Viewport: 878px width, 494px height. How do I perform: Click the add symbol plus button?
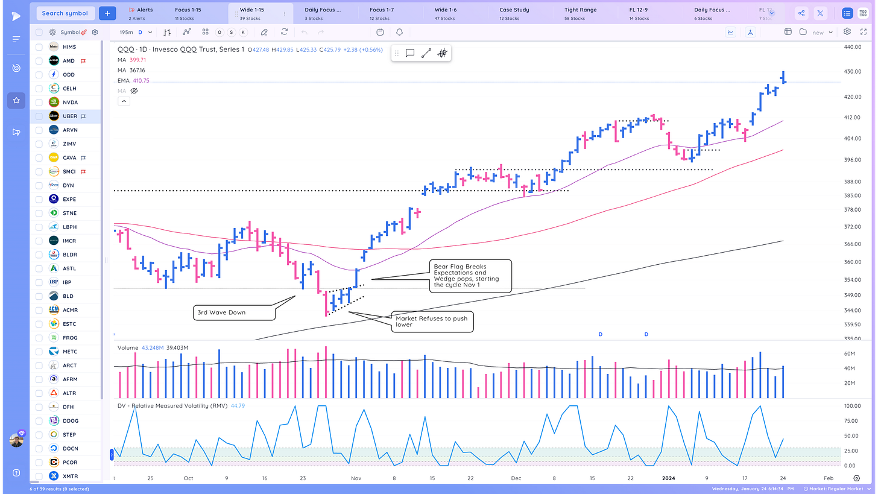point(107,13)
